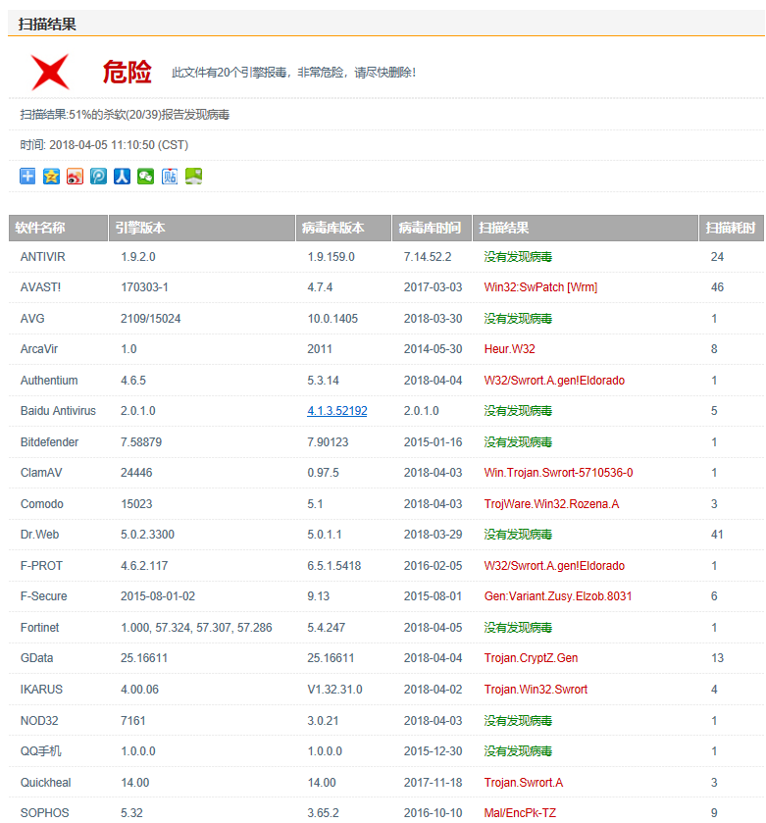Share via the Renren icon
Image resolution: width=766 pixels, height=823 pixels.
(x=123, y=177)
